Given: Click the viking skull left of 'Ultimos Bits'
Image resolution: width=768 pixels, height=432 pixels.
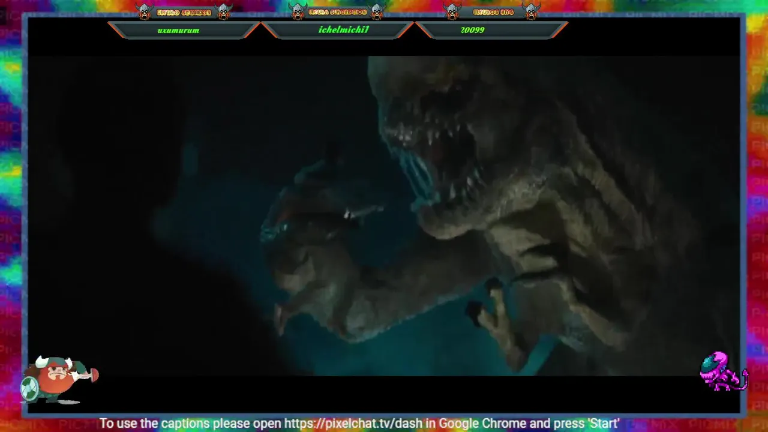Looking at the screenshot, I should 452,11.
